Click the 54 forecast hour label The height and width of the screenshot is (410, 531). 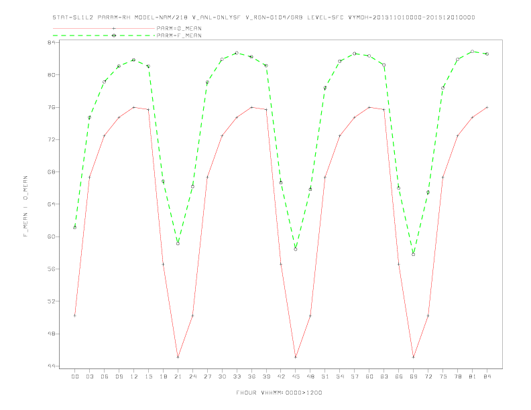click(340, 377)
